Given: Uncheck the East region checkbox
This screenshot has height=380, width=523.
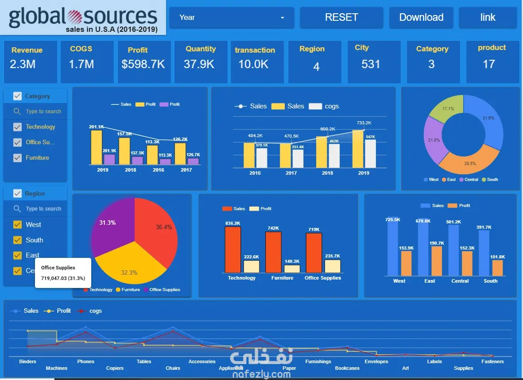Looking at the screenshot, I should [x=17, y=255].
